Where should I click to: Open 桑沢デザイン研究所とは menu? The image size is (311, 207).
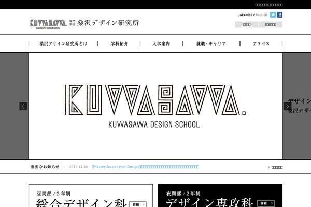tap(63, 43)
